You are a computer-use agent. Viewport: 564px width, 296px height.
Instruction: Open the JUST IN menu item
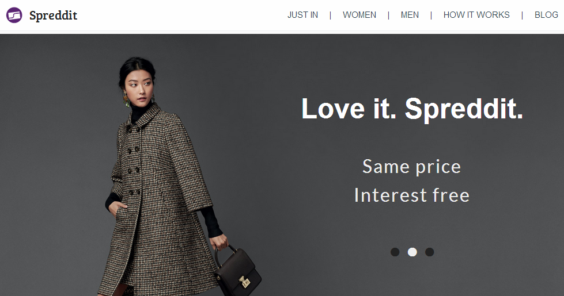pyautogui.click(x=302, y=15)
